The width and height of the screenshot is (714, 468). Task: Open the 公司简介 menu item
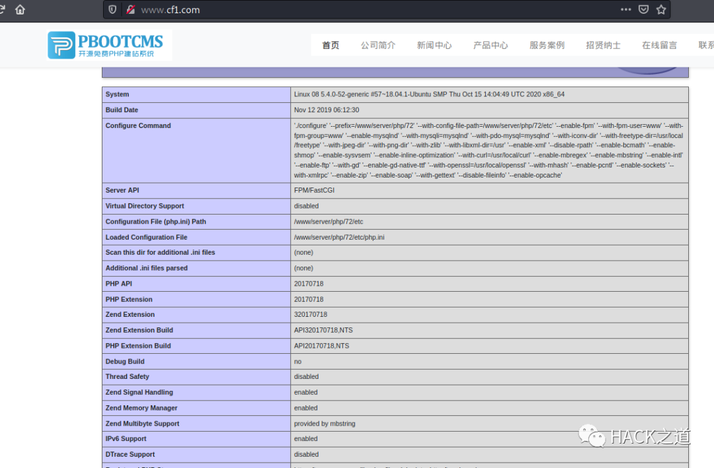[378, 45]
